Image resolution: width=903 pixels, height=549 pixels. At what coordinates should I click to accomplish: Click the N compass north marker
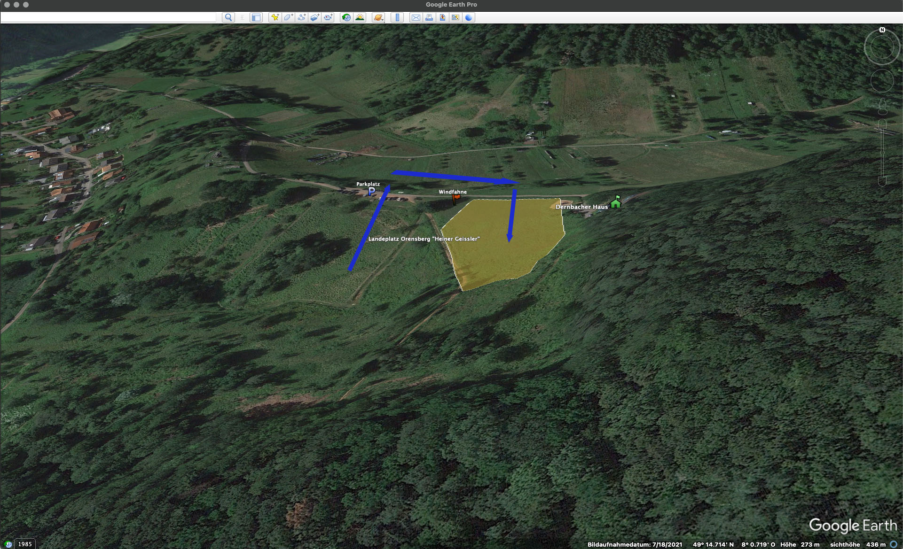point(882,30)
